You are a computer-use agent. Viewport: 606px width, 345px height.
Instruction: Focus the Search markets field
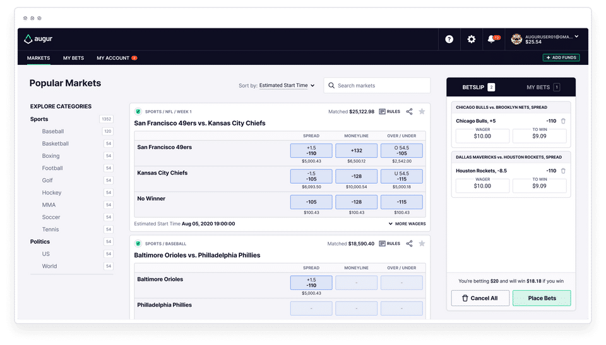(x=377, y=86)
